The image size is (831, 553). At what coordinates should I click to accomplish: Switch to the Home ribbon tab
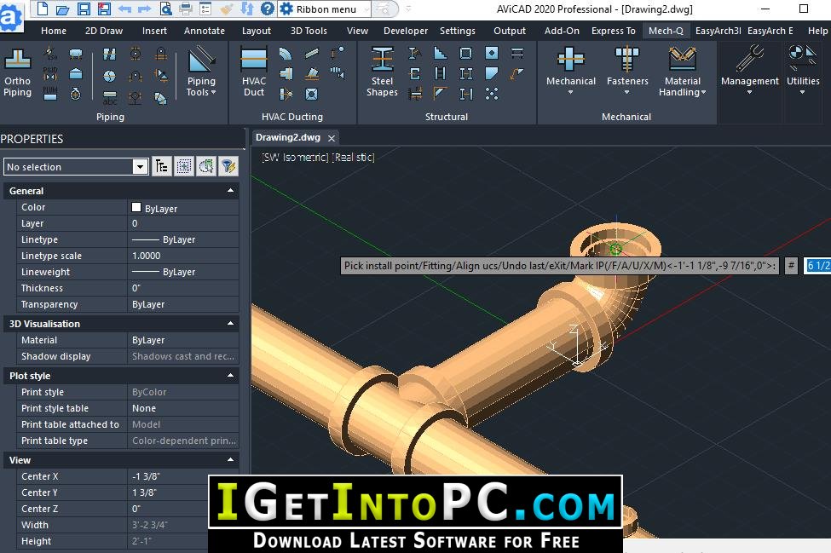54,31
